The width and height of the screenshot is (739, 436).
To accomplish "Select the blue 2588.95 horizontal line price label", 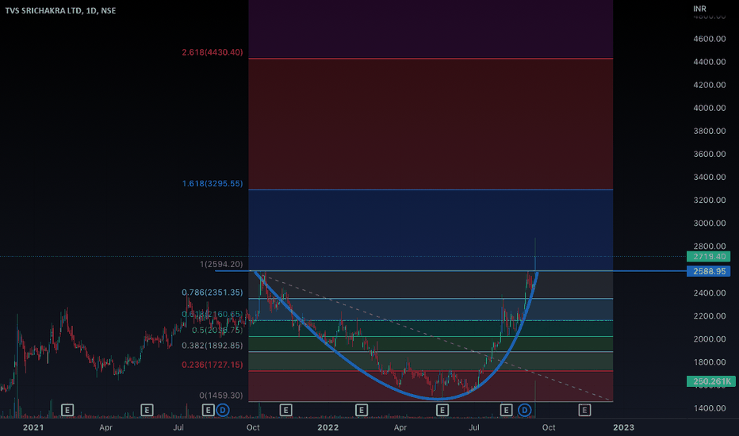I will [x=709, y=271].
